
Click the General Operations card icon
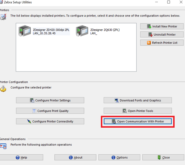[3, 146]
